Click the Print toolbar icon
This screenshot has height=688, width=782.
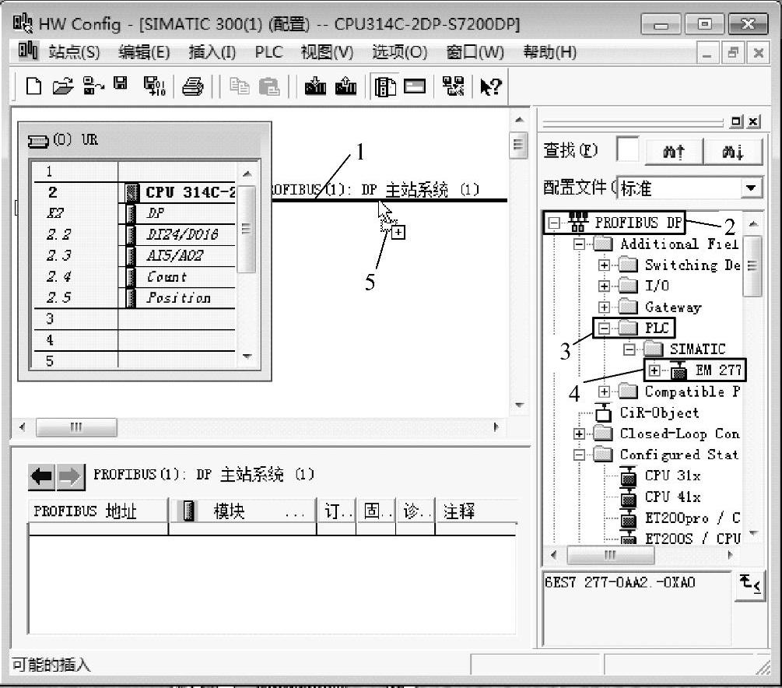coord(192,87)
